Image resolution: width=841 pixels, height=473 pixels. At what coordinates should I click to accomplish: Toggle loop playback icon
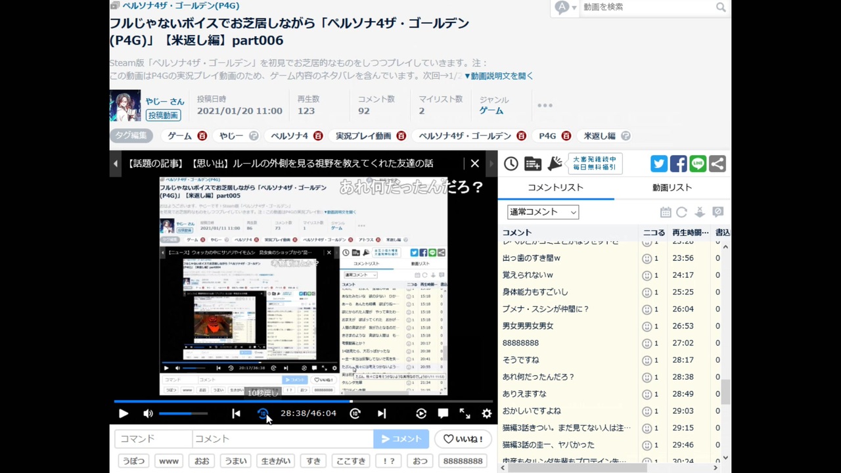click(421, 413)
